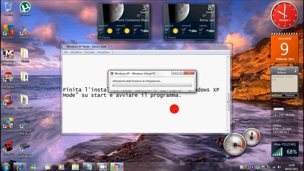This screenshot has height=171, width=304.
Task: Open the taskbar clock showing 22:00
Action: pos(291,167)
